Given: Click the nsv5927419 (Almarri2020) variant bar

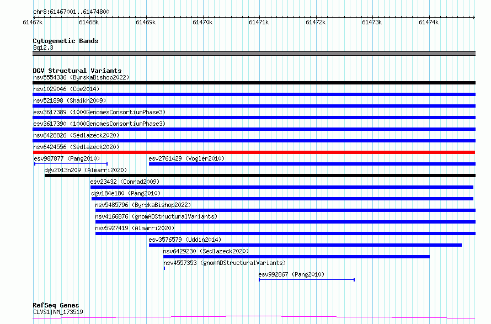Looking at the screenshot, I should point(285,233).
